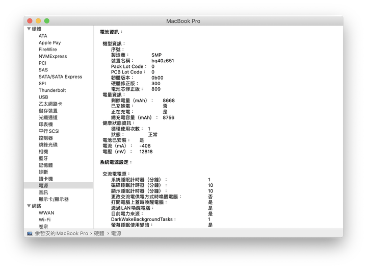The width and height of the screenshot is (367, 269).
Task: Click the 電池資訊 heading
Action: (x=111, y=32)
